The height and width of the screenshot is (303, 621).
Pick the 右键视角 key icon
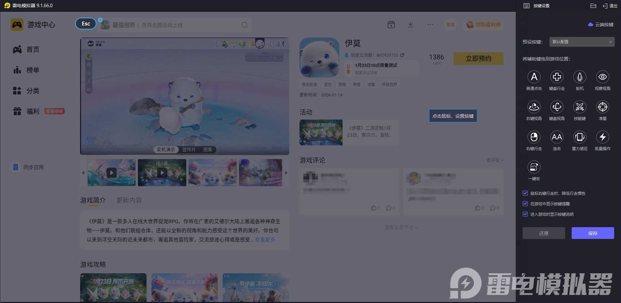pyautogui.click(x=534, y=107)
